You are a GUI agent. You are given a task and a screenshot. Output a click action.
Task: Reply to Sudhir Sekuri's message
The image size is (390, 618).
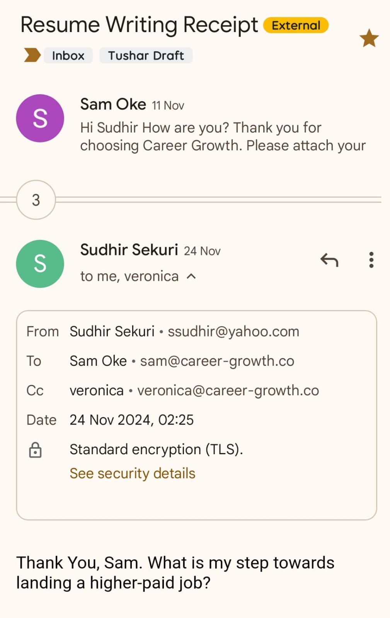(x=329, y=260)
